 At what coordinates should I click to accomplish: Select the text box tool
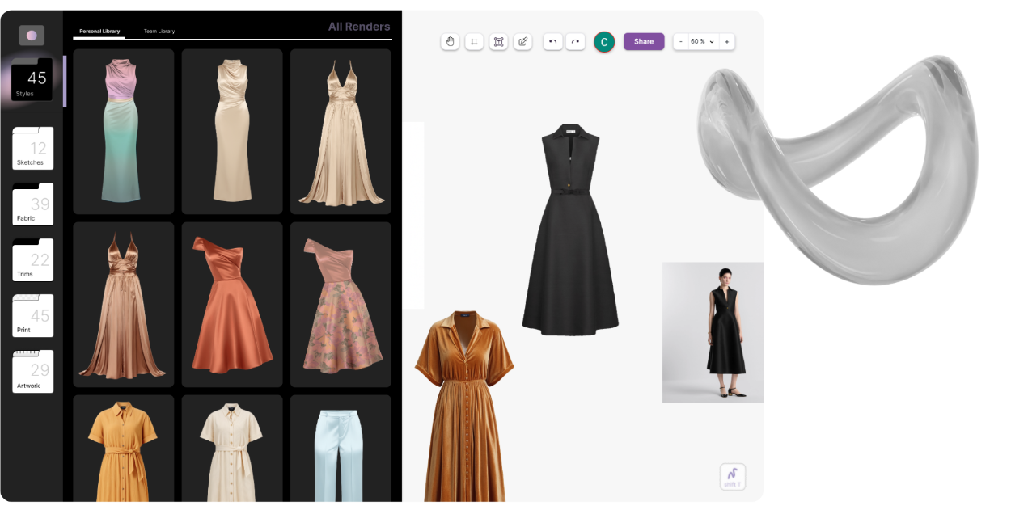pyautogui.click(x=499, y=41)
